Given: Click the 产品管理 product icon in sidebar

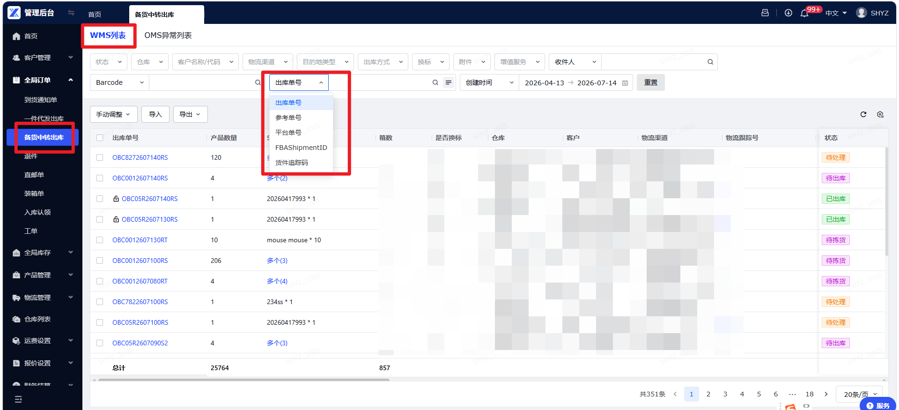Looking at the screenshot, I should [x=16, y=275].
